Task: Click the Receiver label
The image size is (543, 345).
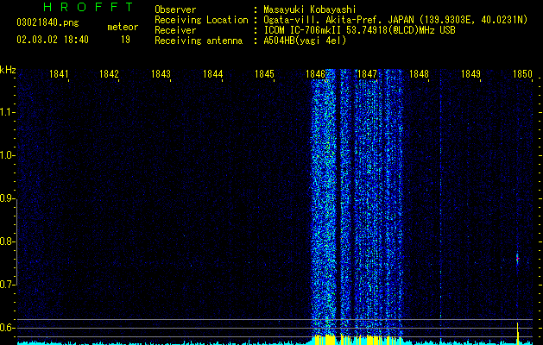Action: pos(175,30)
